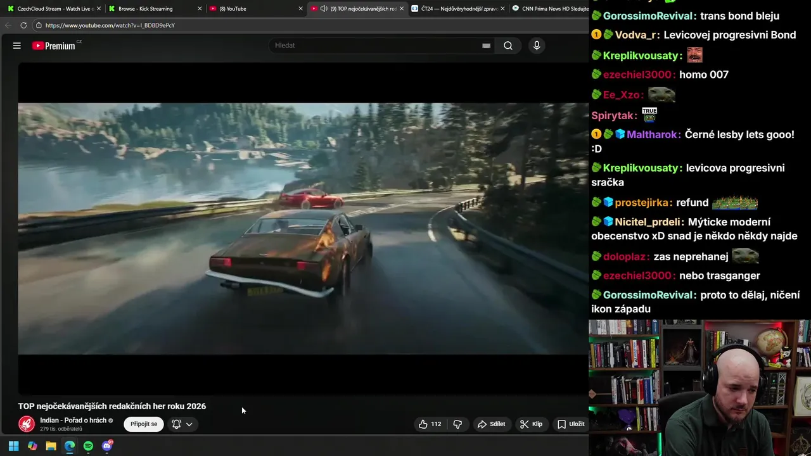
Task: Click the YouTube search magnifier button
Action: tap(508, 46)
